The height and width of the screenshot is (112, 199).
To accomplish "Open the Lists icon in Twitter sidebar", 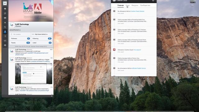I will (5, 36).
